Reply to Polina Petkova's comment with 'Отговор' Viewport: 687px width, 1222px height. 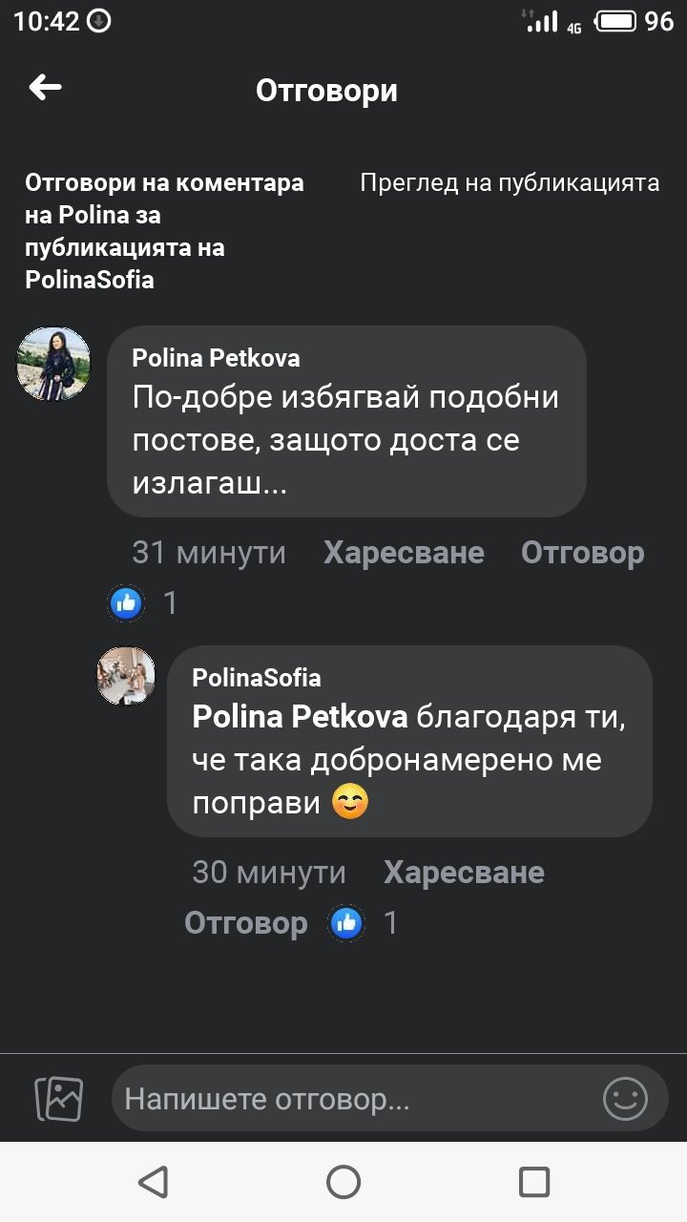click(582, 553)
